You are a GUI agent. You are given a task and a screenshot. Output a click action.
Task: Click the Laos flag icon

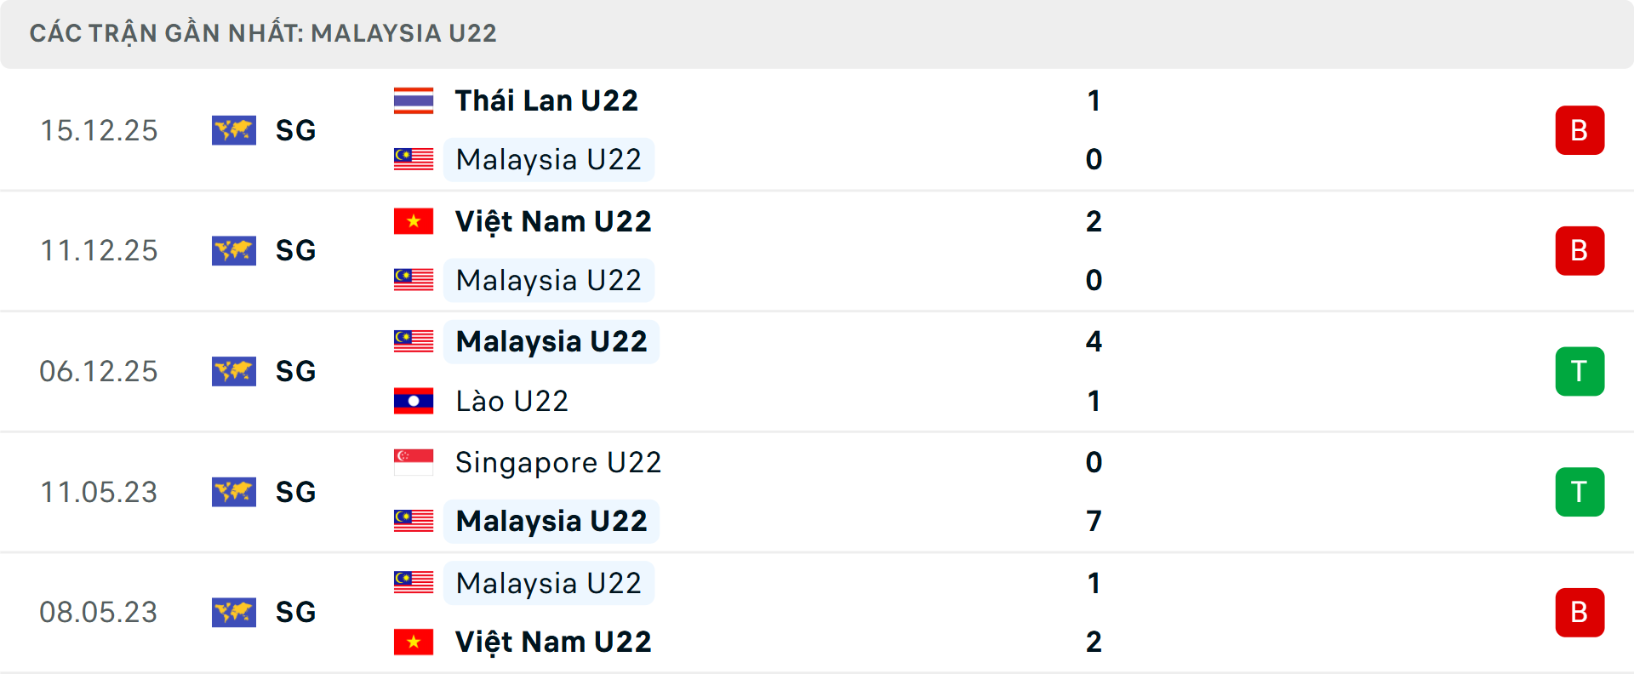coord(414,401)
